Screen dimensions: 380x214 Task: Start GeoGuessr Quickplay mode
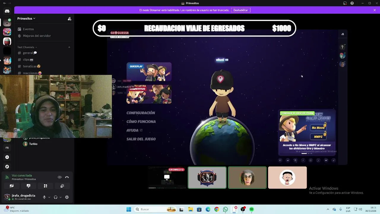tap(149, 72)
